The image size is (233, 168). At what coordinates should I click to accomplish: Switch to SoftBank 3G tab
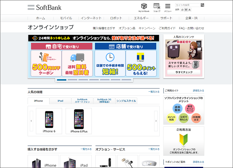[104, 101]
